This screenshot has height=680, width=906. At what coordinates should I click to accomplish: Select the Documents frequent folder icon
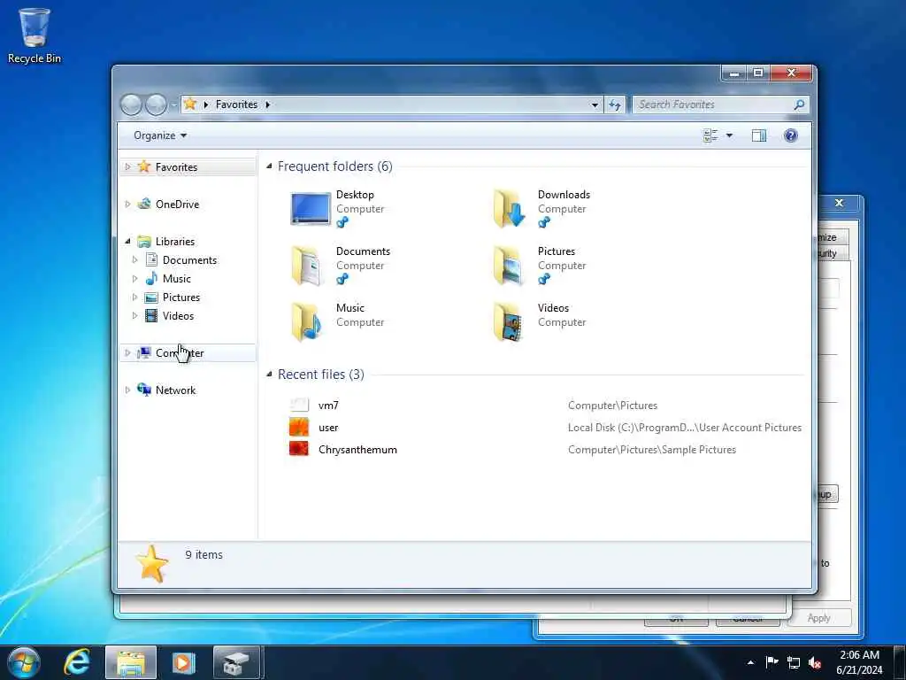click(306, 266)
